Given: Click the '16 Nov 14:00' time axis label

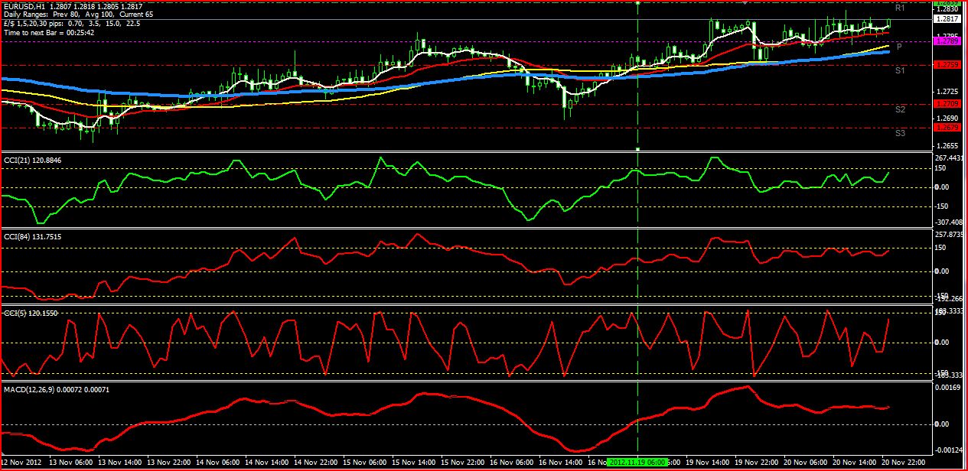Looking at the screenshot, I should coord(562,463).
